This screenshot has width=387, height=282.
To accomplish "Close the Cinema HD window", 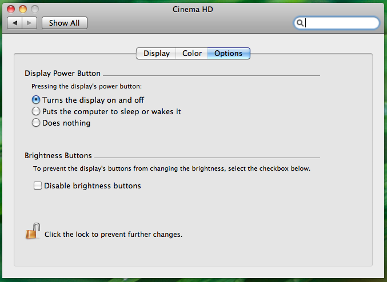I will (11, 9).
